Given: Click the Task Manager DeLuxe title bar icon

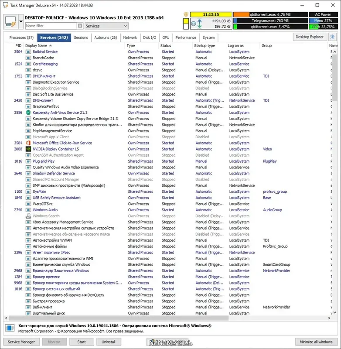Looking at the screenshot, I should tap(5, 5).
